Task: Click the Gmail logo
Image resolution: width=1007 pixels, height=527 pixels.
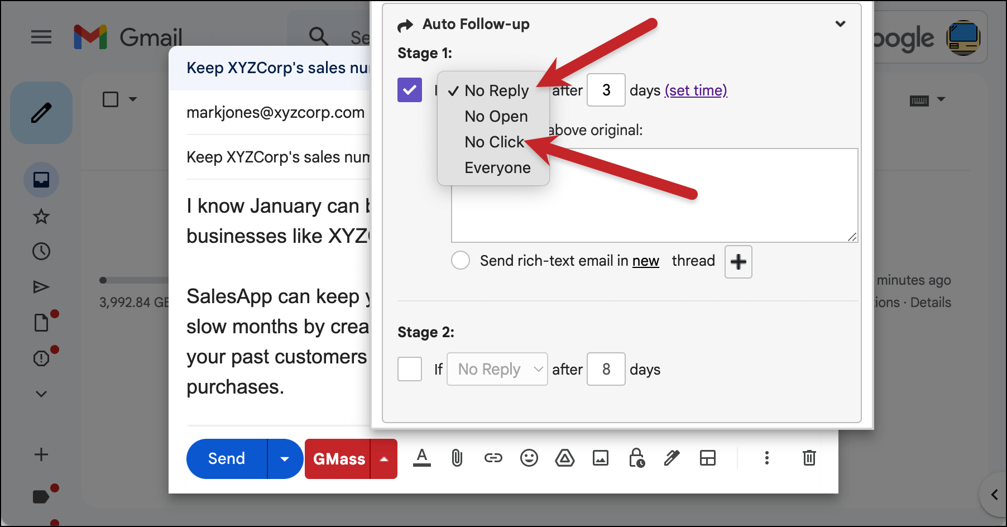Action: pos(128,37)
